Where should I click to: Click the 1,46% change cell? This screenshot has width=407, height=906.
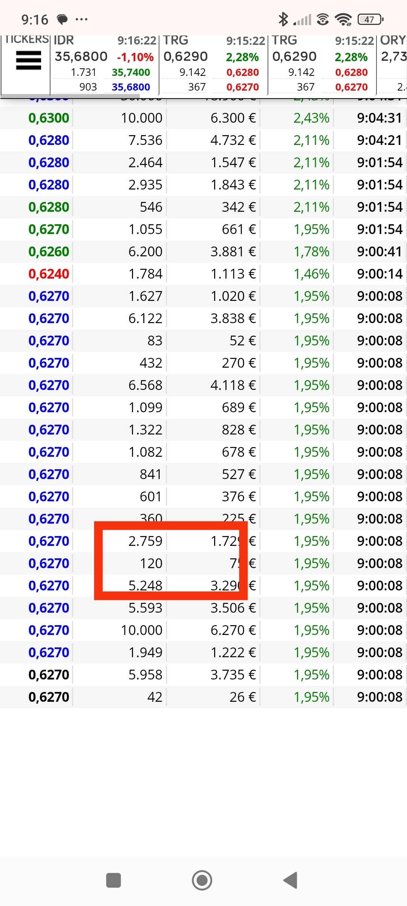pos(311,274)
